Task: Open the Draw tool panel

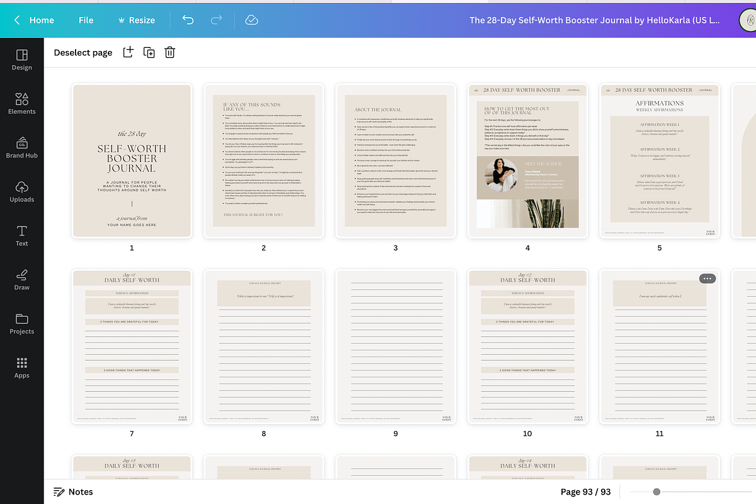Action: pyautogui.click(x=21, y=280)
